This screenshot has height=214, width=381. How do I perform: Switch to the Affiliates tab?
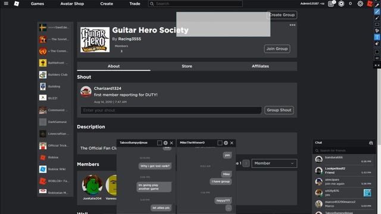pyautogui.click(x=260, y=66)
